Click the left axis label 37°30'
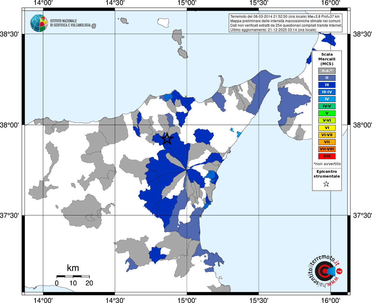This screenshot has height=303, width=372. tap(9, 215)
